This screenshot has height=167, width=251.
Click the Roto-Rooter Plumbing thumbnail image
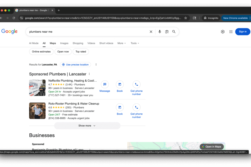(37, 111)
